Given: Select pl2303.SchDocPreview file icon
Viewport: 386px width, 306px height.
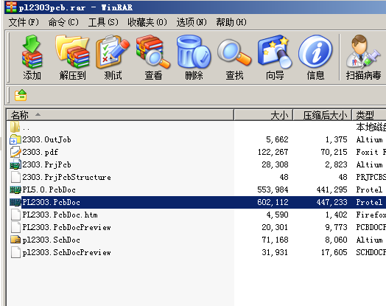Looking at the screenshot, I should coord(15,252).
